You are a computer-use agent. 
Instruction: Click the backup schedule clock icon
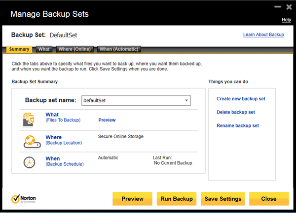click(31, 162)
